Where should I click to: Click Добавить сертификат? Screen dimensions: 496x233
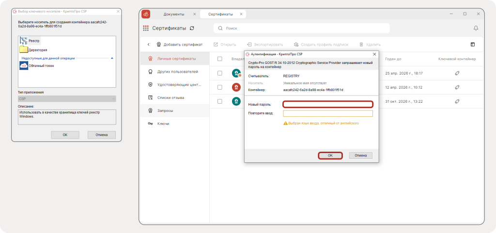180,45
